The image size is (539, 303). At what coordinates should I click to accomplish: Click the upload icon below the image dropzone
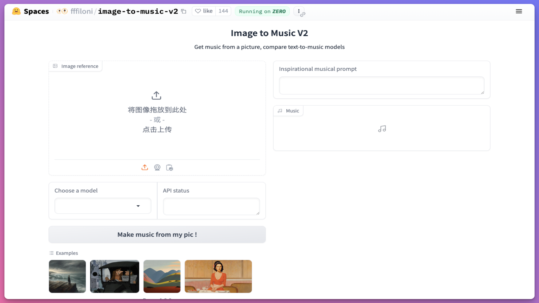tap(145, 167)
